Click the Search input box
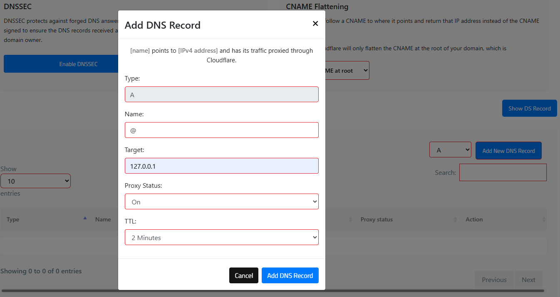560x297 pixels. click(x=503, y=172)
